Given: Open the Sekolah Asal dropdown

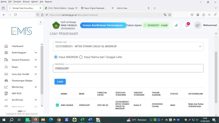Looking at the screenshot, I should [128, 47].
